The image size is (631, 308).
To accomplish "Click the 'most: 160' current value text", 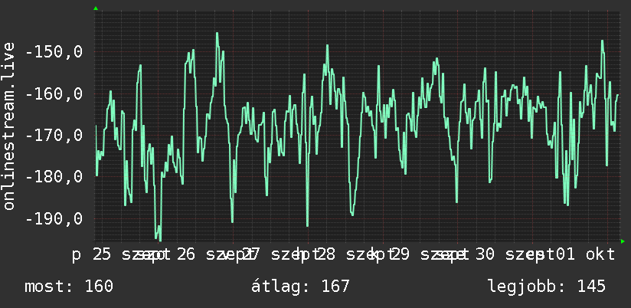I will pyautogui.click(x=69, y=287).
